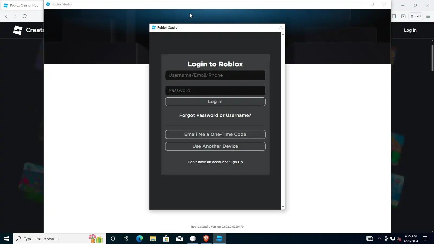This screenshot has width=434, height=244.
Task: Open touch keyboard icon in system tray
Action: (370, 239)
